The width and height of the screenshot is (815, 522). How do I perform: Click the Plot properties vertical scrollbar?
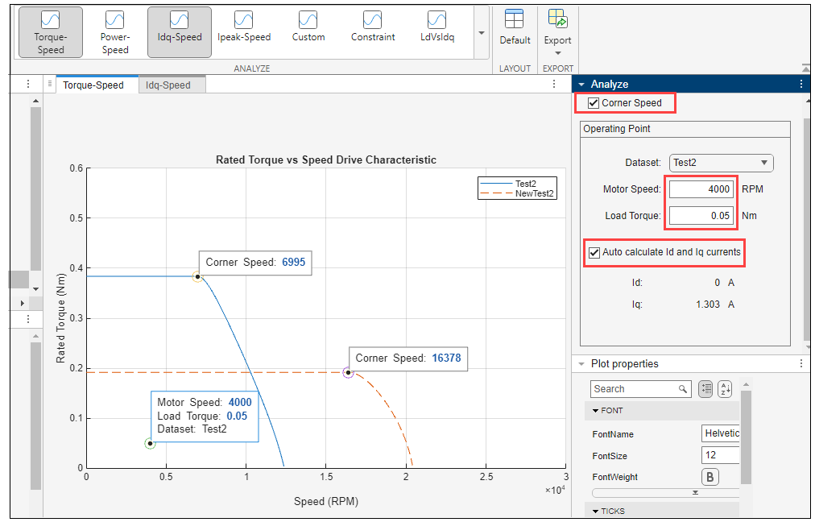click(745, 435)
